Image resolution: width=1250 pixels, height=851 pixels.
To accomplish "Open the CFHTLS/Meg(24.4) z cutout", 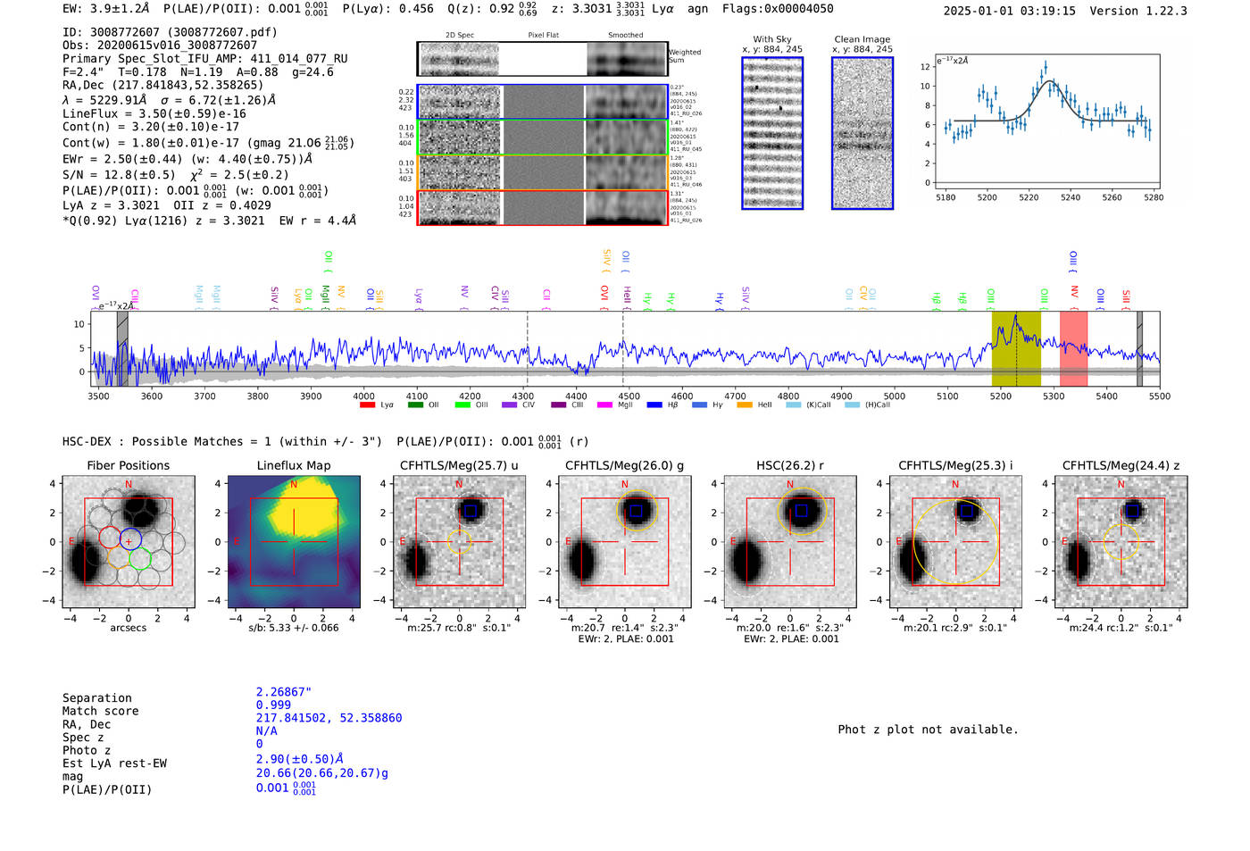I will pyautogui.click(x=1121, y=541).
